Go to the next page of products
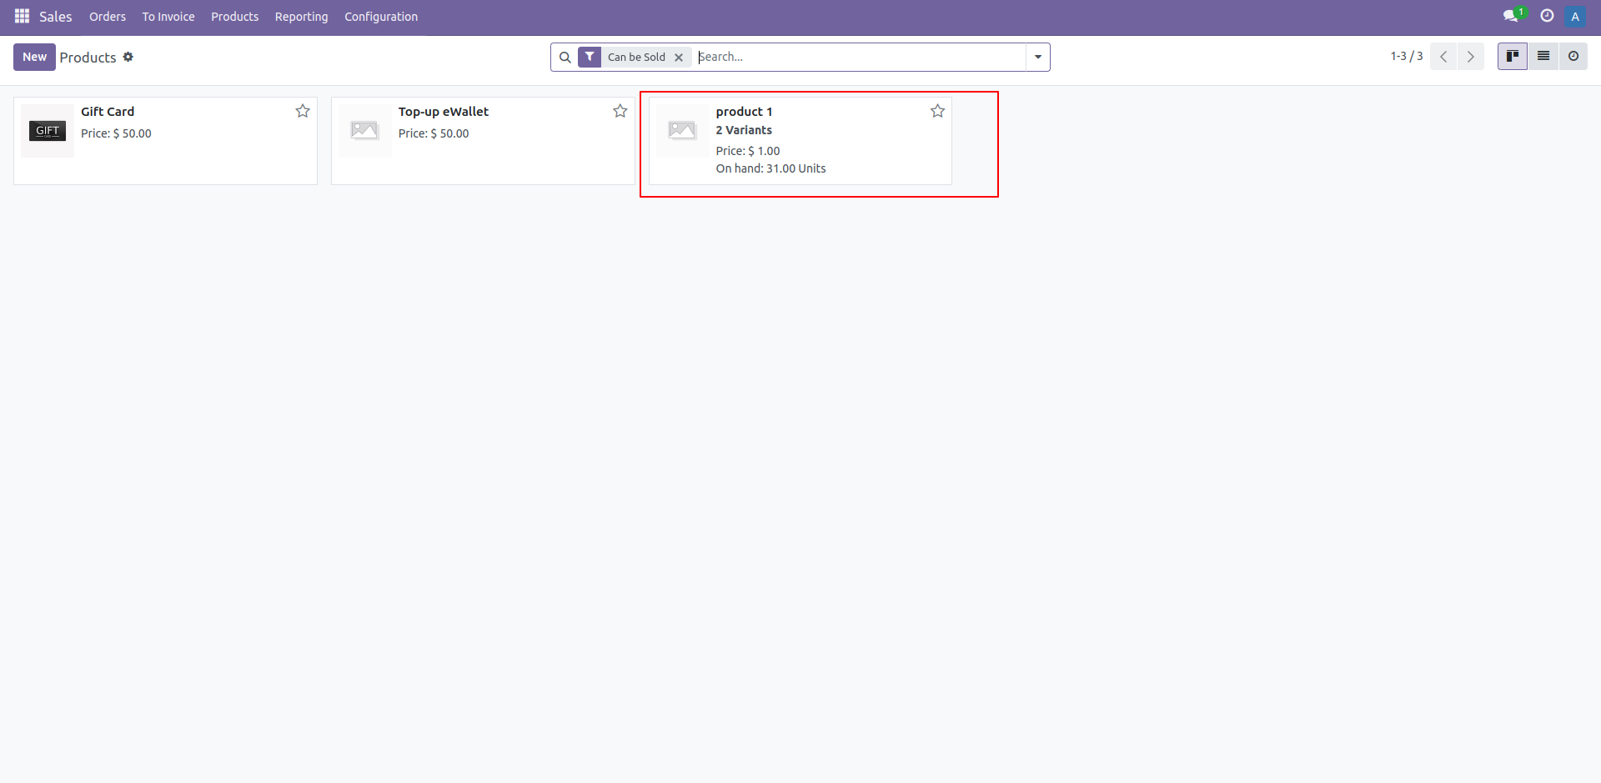1601x783 pixels. [x=1470, y=56]
